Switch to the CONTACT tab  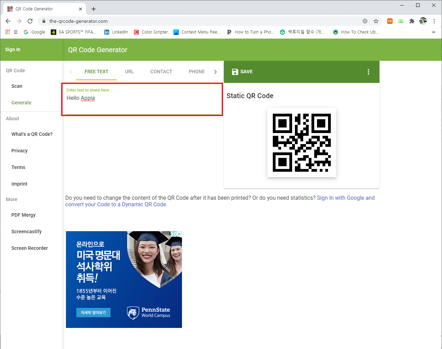tap(161, 72)
